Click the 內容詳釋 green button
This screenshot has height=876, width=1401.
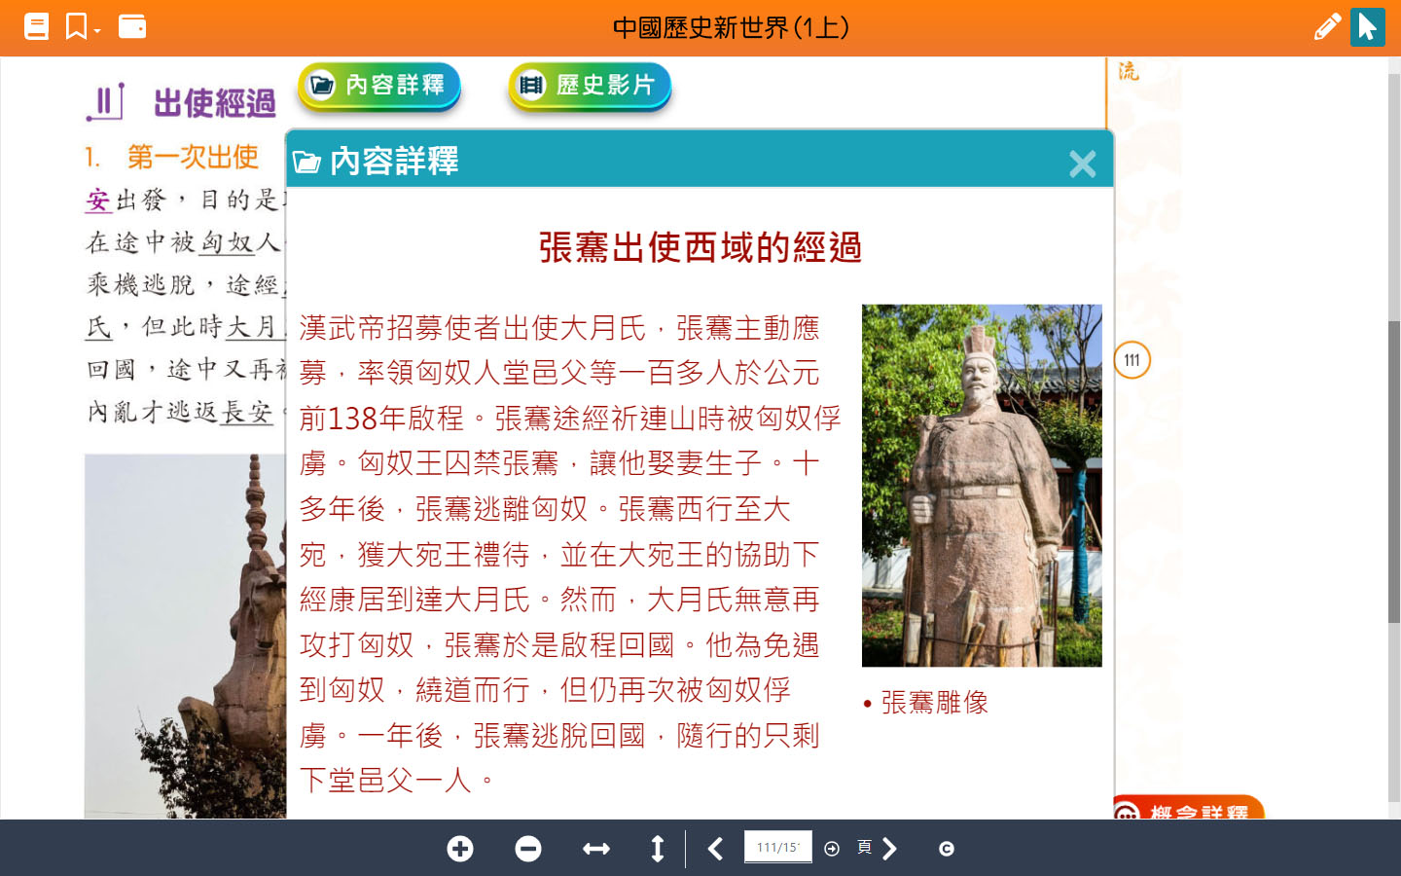[x=379, y=86]
